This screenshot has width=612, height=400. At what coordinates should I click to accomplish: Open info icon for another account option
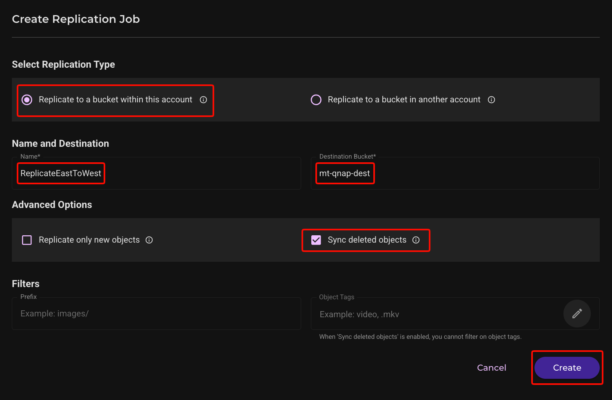[492, 100]
